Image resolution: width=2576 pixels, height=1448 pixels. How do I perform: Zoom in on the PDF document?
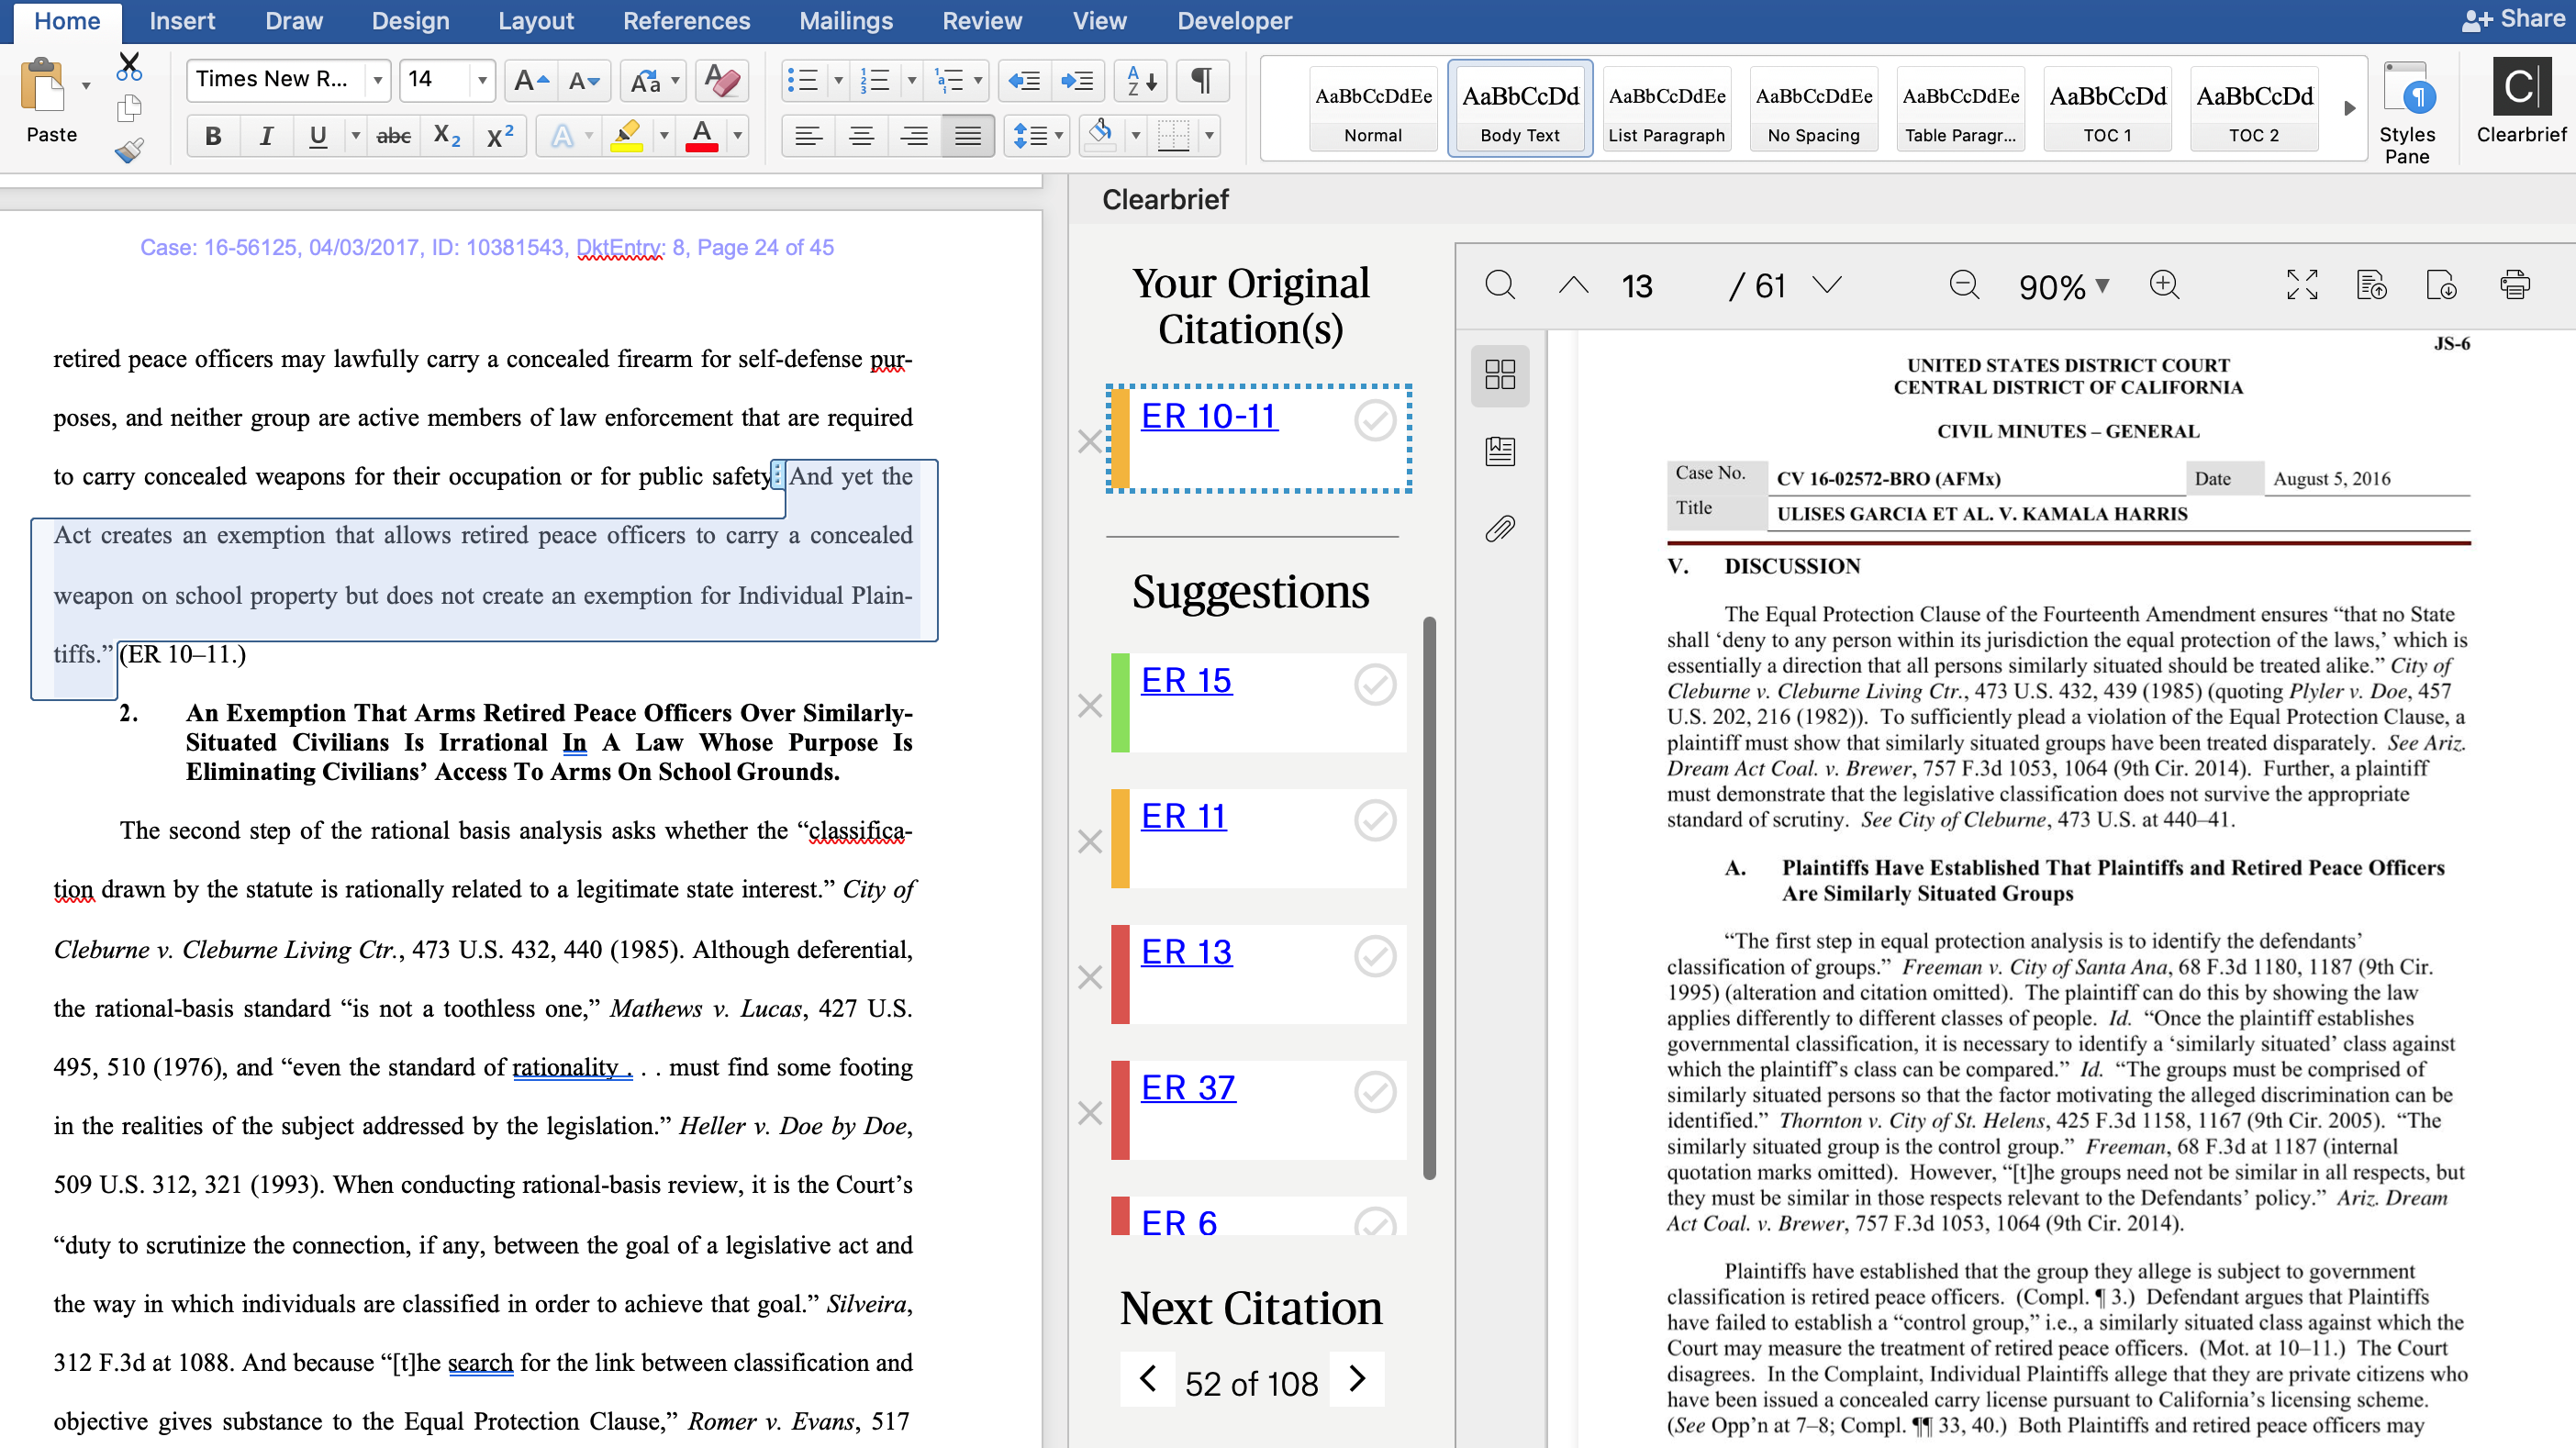click(2164, 286)
